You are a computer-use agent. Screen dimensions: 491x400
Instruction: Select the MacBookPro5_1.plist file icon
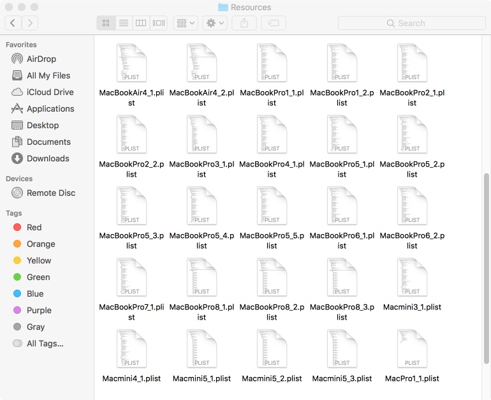342,135
